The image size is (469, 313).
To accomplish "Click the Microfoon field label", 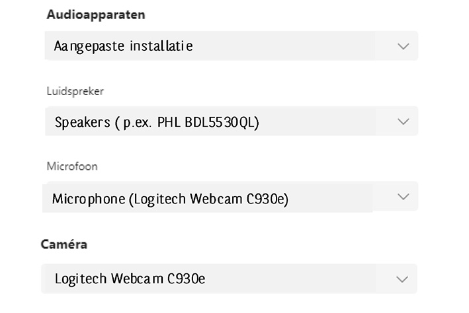I will (x=72, y=166).
